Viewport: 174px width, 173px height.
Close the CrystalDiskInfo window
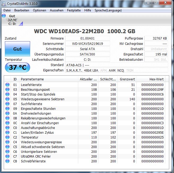(x=165, y=2)
